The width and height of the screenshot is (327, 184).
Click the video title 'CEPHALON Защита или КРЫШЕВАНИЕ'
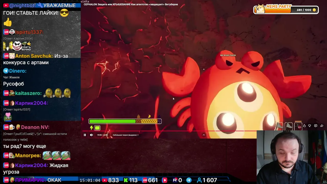point(131,4)
